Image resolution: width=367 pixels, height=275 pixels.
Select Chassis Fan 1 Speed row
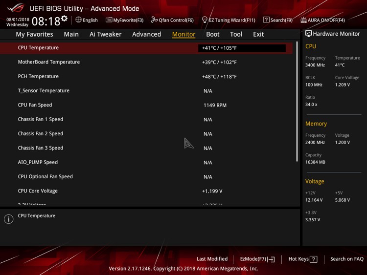146,119
